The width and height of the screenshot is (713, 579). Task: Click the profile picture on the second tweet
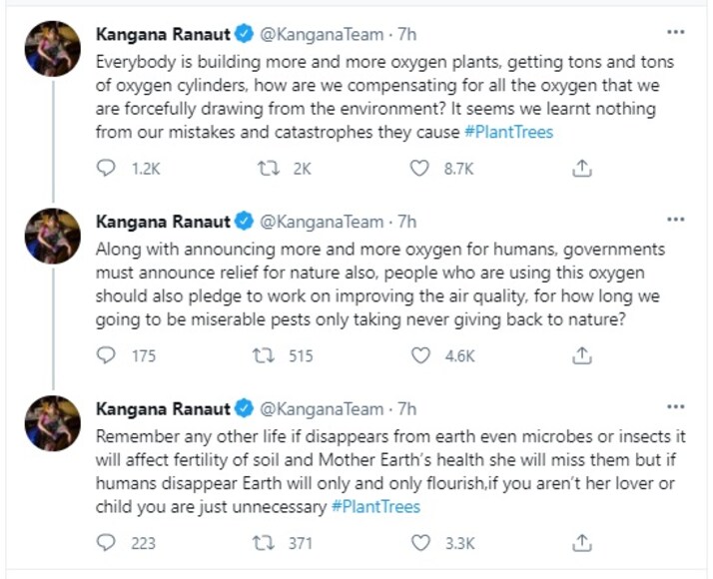pos(53,236)
